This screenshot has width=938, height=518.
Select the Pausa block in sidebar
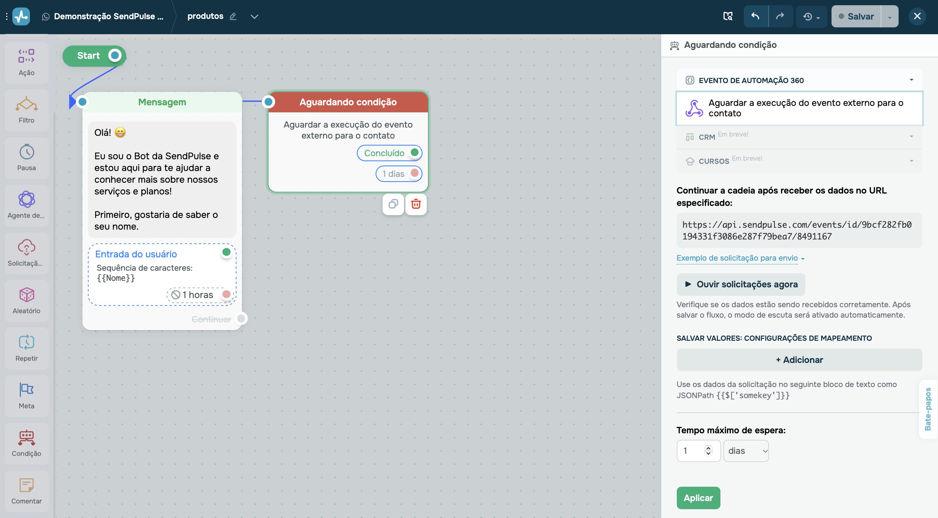pyautogui.click(x=27, y=158)
